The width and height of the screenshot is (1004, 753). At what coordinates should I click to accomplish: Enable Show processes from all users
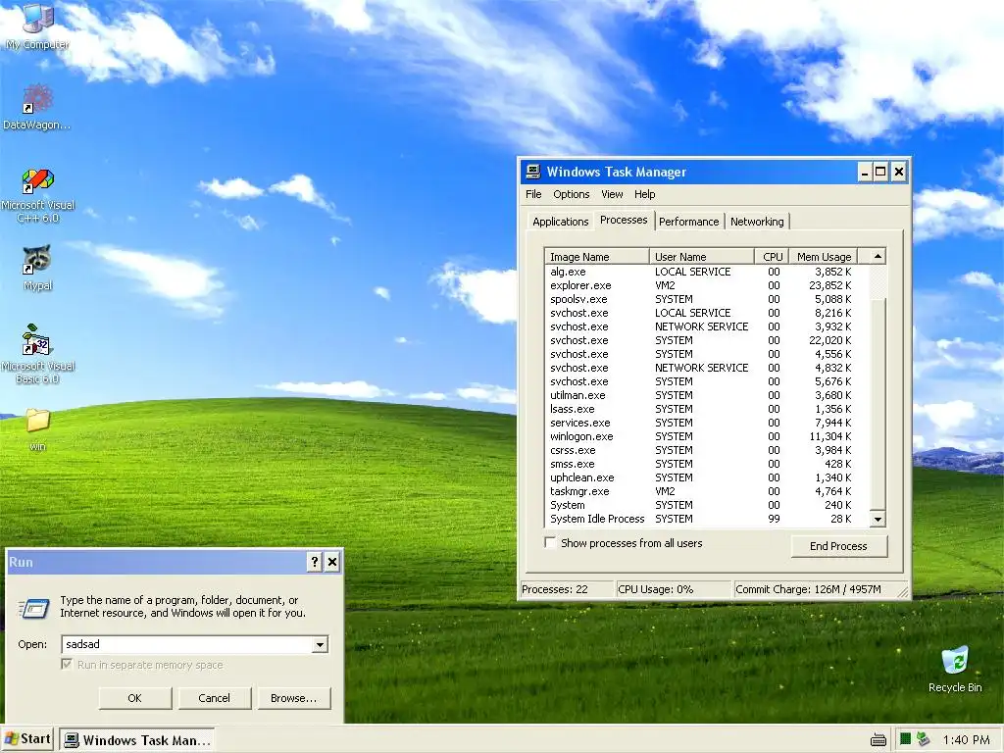coord(550,543)
